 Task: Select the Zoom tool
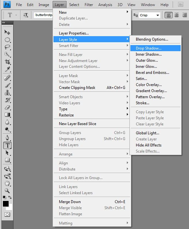pyautogui.click(x=7, y=191)
